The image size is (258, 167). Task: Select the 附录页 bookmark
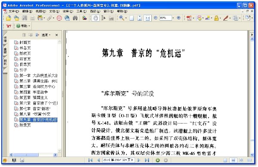click(x=25, y=125)
